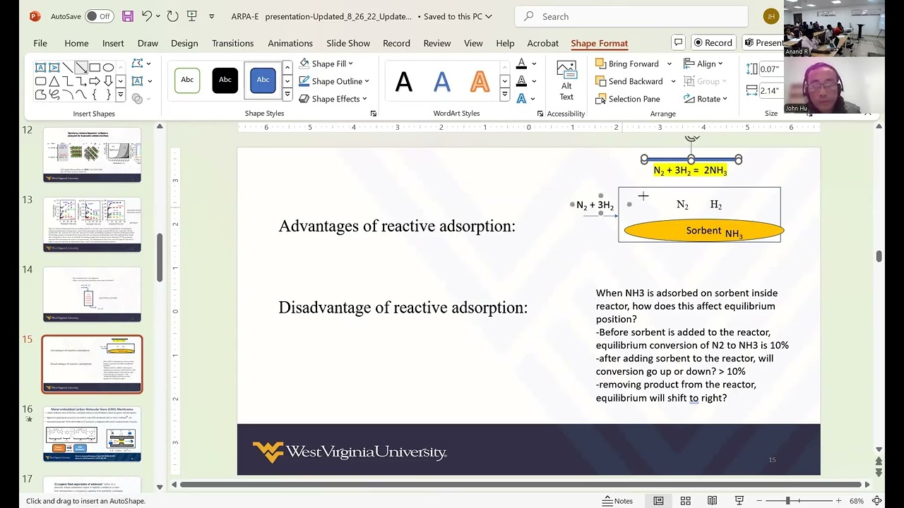Apply the blue filled Abc shape style
The image size is (904, 508).
click(263, 80)
